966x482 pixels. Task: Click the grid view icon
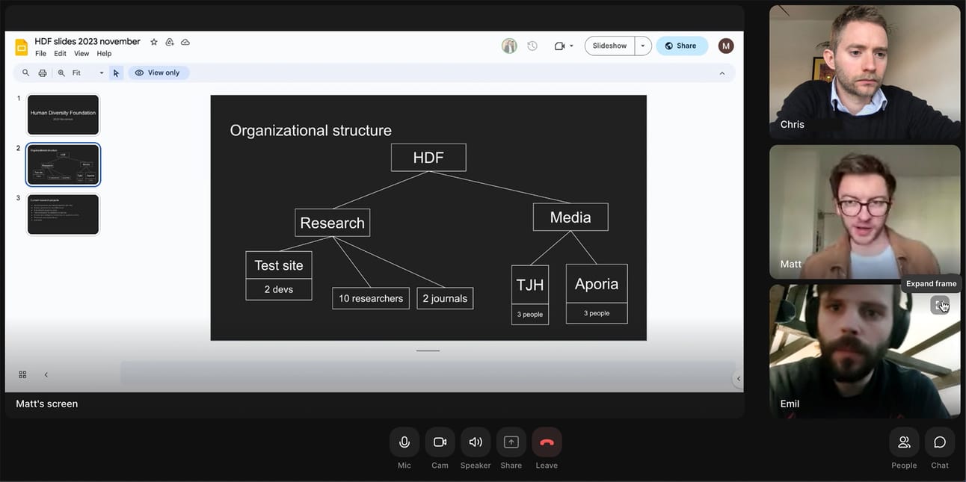[22, 374]
